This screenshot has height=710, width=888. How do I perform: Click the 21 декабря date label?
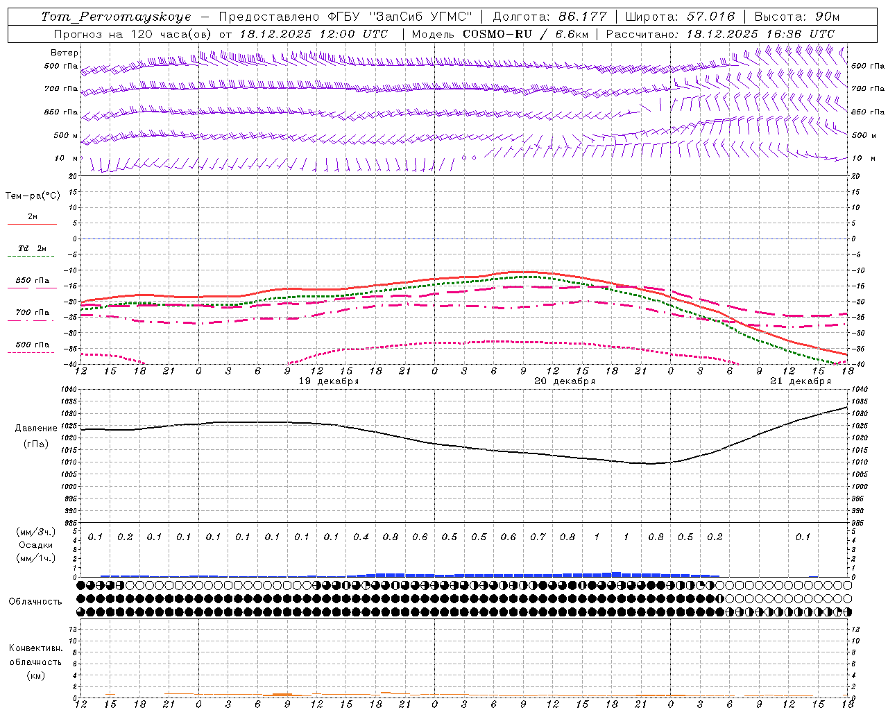click(801, 381)
